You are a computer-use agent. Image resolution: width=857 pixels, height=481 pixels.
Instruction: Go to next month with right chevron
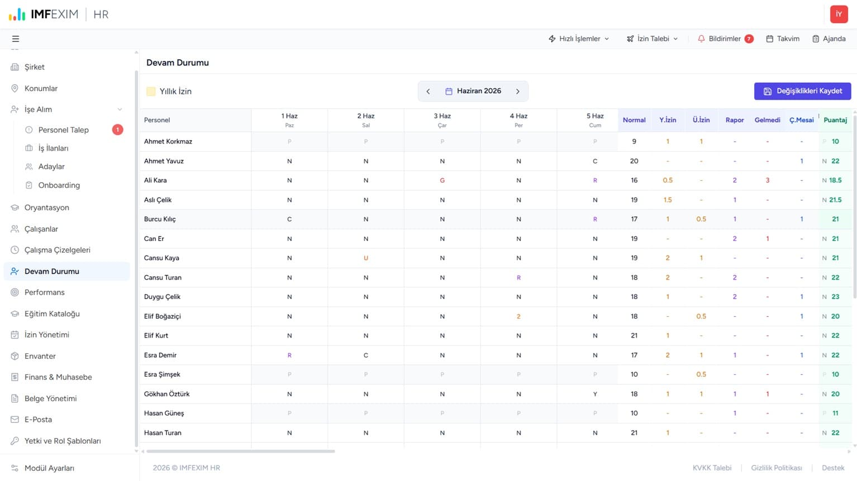click(x=518, y=92)
